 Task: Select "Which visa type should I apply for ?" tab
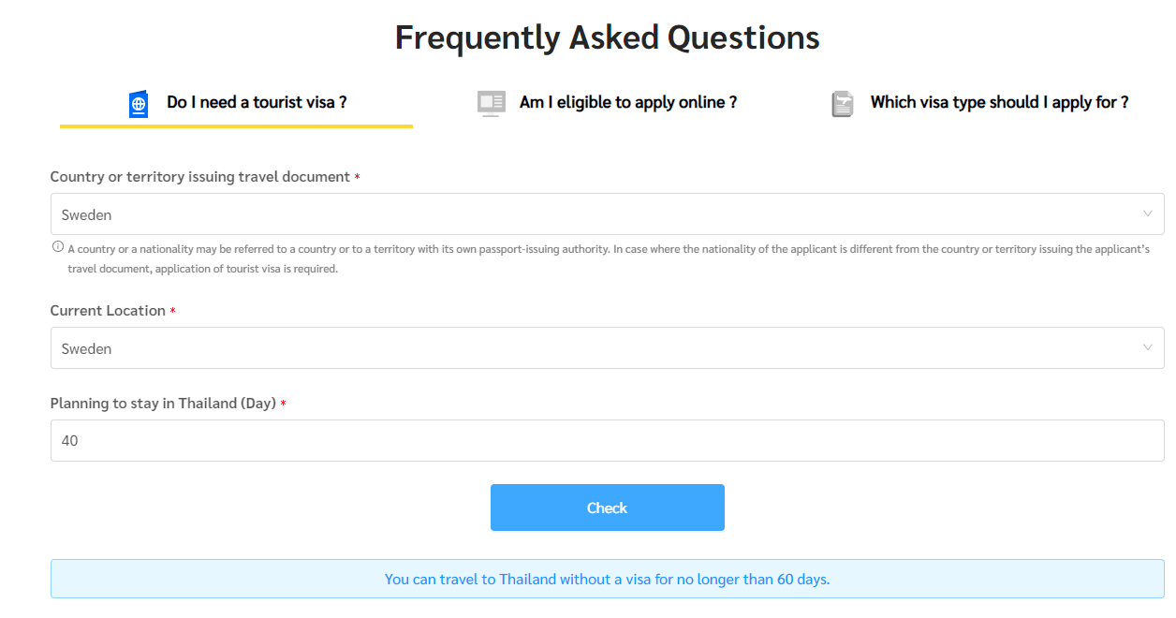[999, 103]
